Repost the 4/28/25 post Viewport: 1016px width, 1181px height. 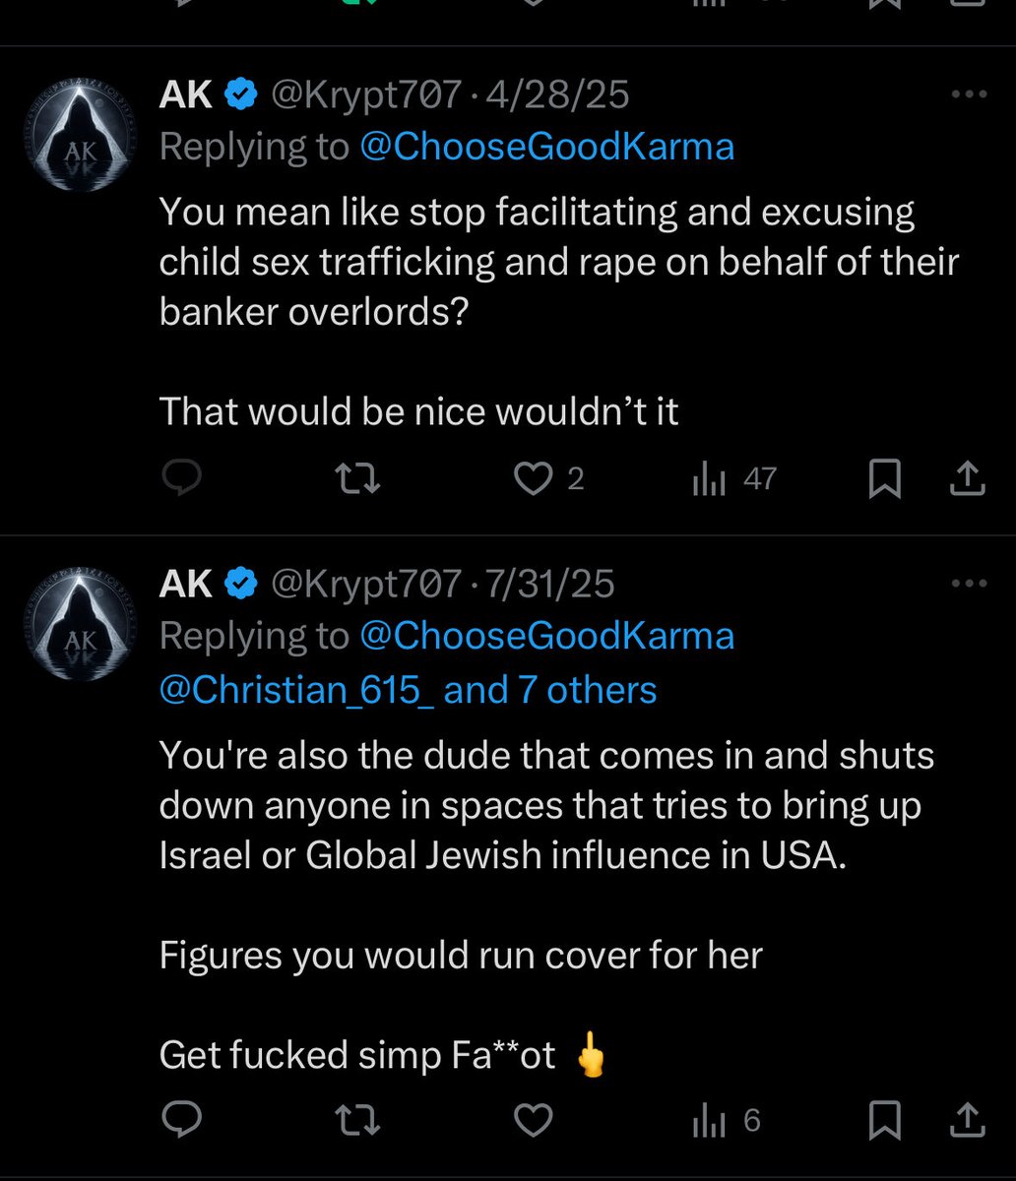pos(358,479)
